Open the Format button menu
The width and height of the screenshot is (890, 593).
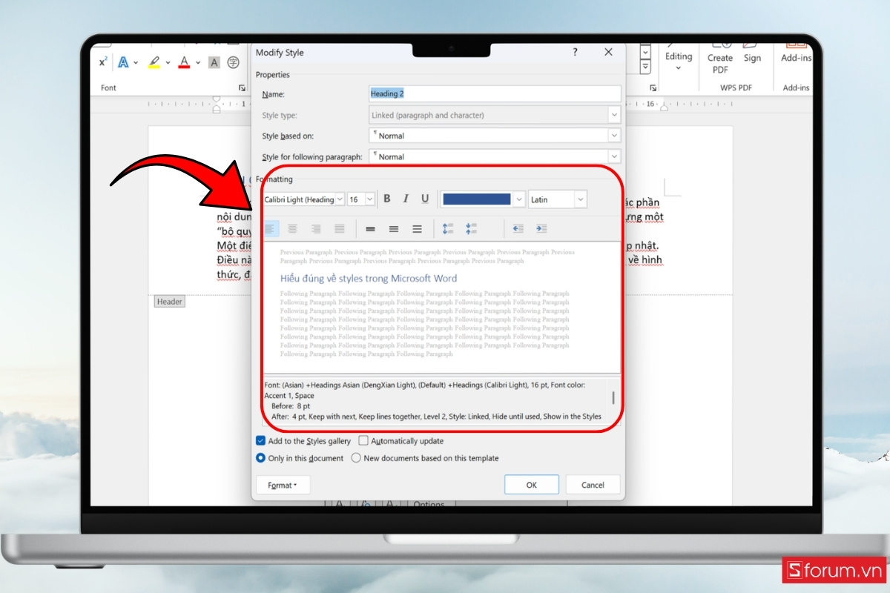(283, 485)
